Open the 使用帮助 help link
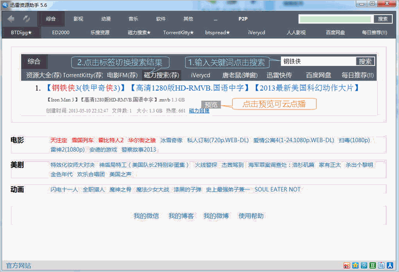The height and width of the screenshot is (272, 399). 250,216
